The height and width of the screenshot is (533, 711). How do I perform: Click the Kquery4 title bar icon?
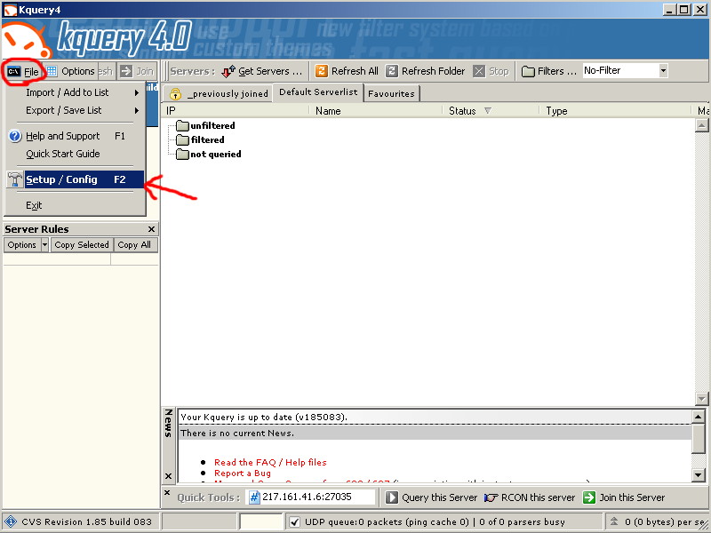click(x=10, y=10)
